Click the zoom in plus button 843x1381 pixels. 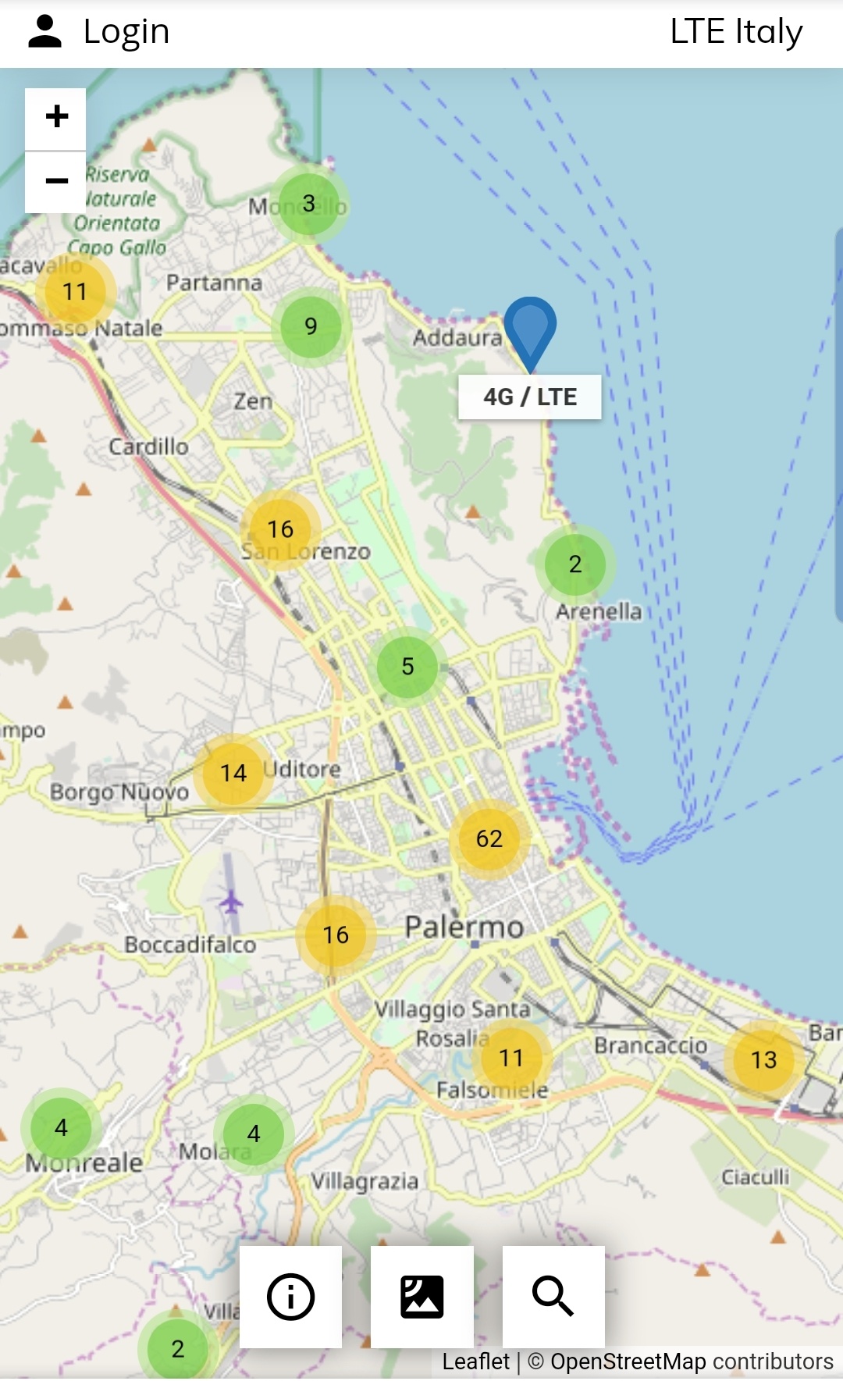(x=56, y=118)
